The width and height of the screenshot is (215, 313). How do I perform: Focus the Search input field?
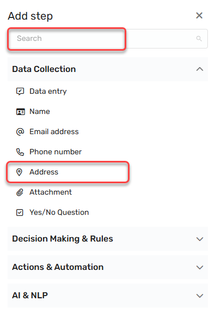click(x=108, y=39)
